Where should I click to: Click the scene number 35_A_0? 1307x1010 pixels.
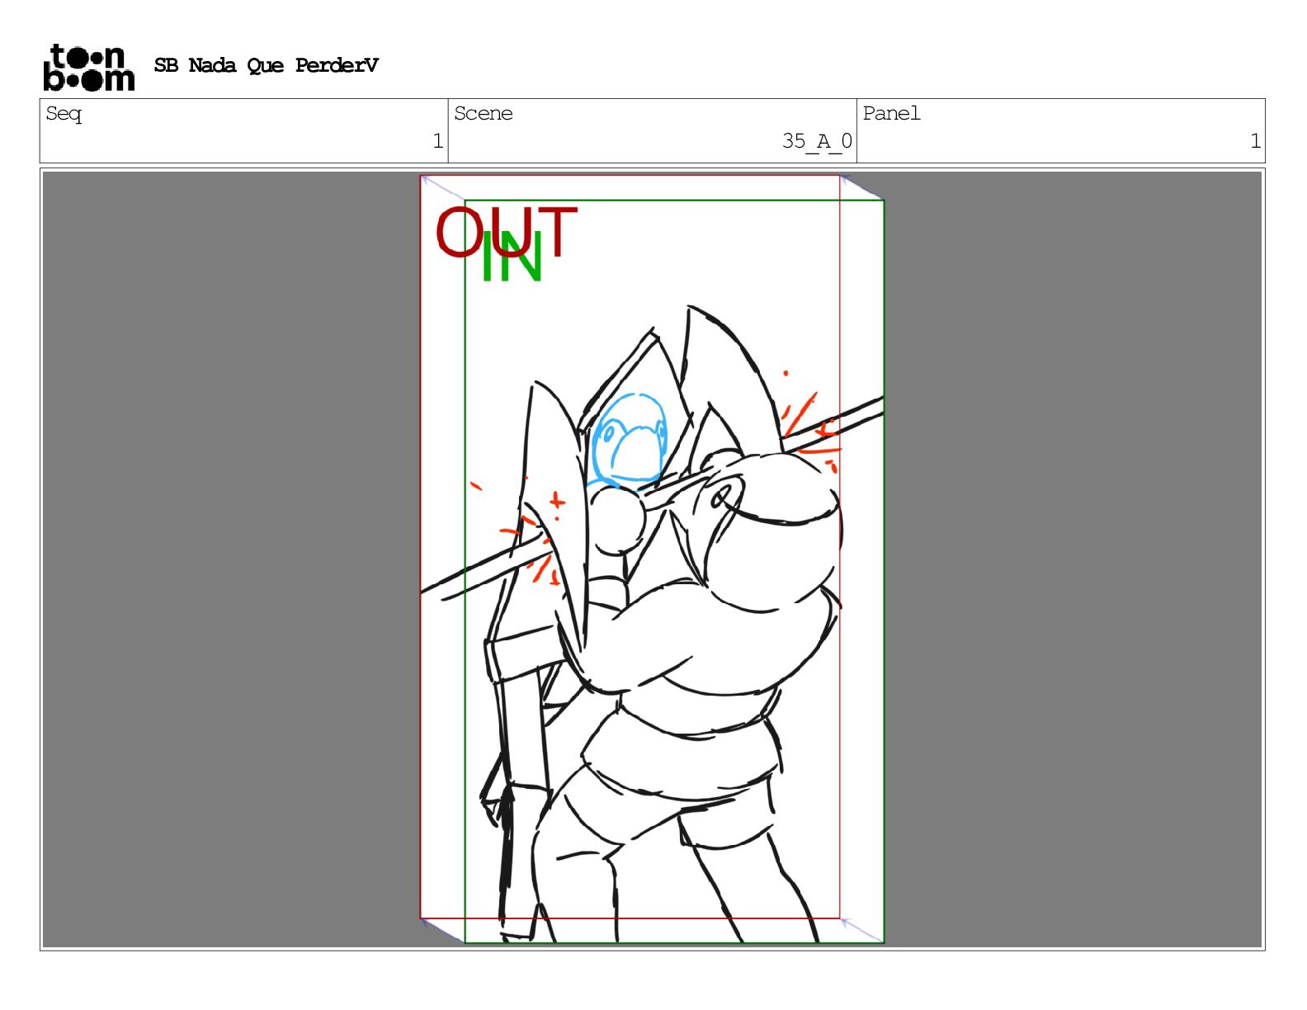[x=816, y=141]
